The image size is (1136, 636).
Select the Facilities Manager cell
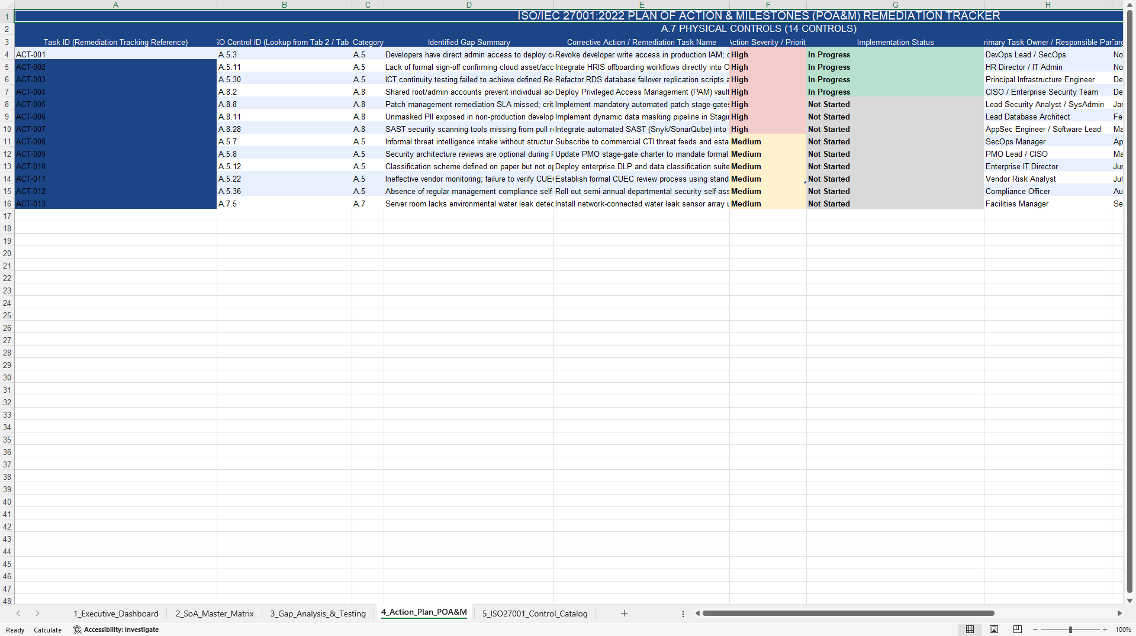[x=1048, y=204]
